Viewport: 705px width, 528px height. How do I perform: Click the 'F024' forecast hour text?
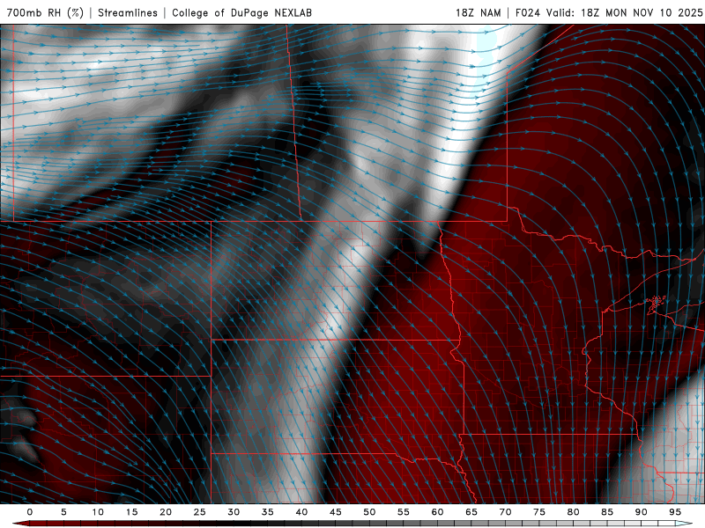tap(528, 12)
